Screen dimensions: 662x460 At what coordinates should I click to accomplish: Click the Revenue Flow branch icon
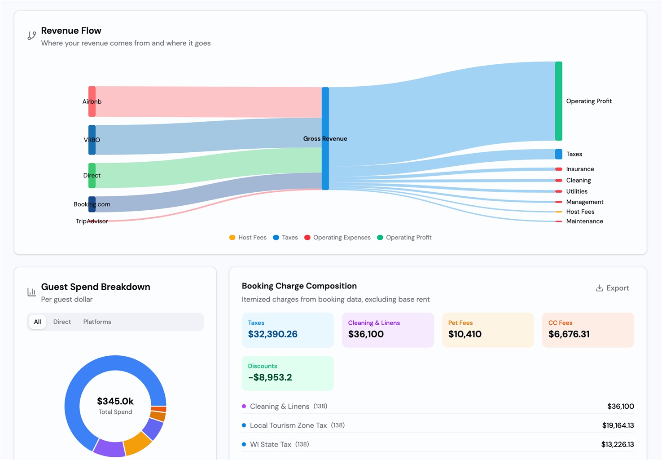[31, 35]
